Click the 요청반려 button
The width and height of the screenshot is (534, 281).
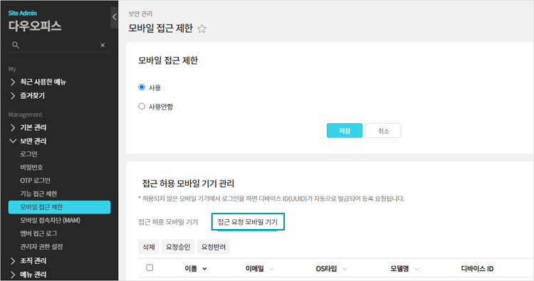tap(213, 247)
